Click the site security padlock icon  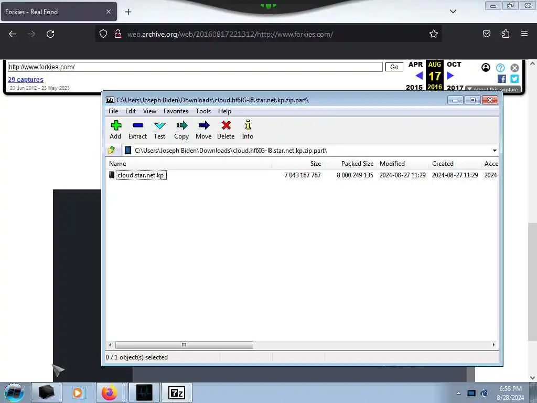coord(118,34)
